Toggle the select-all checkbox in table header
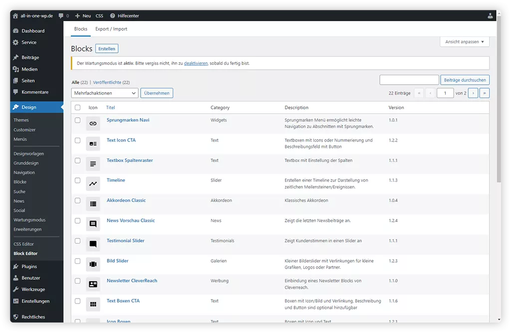The height and width of the screenshot is (336, 511). coord(77,108)
